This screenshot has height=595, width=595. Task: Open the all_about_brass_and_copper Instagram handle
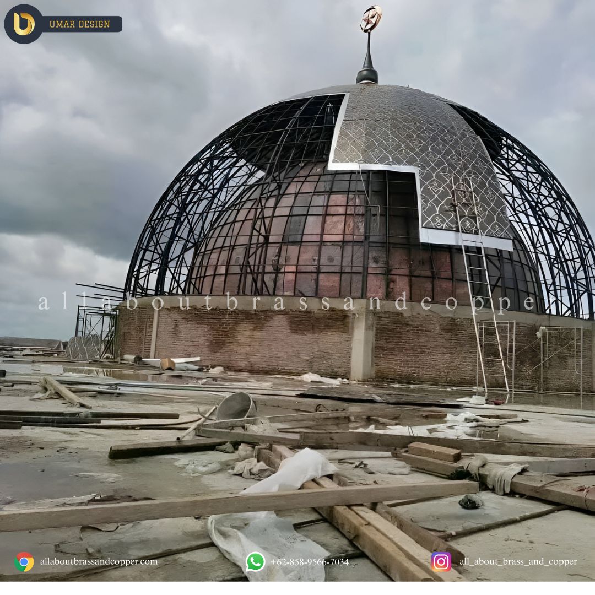pos(518,562)
